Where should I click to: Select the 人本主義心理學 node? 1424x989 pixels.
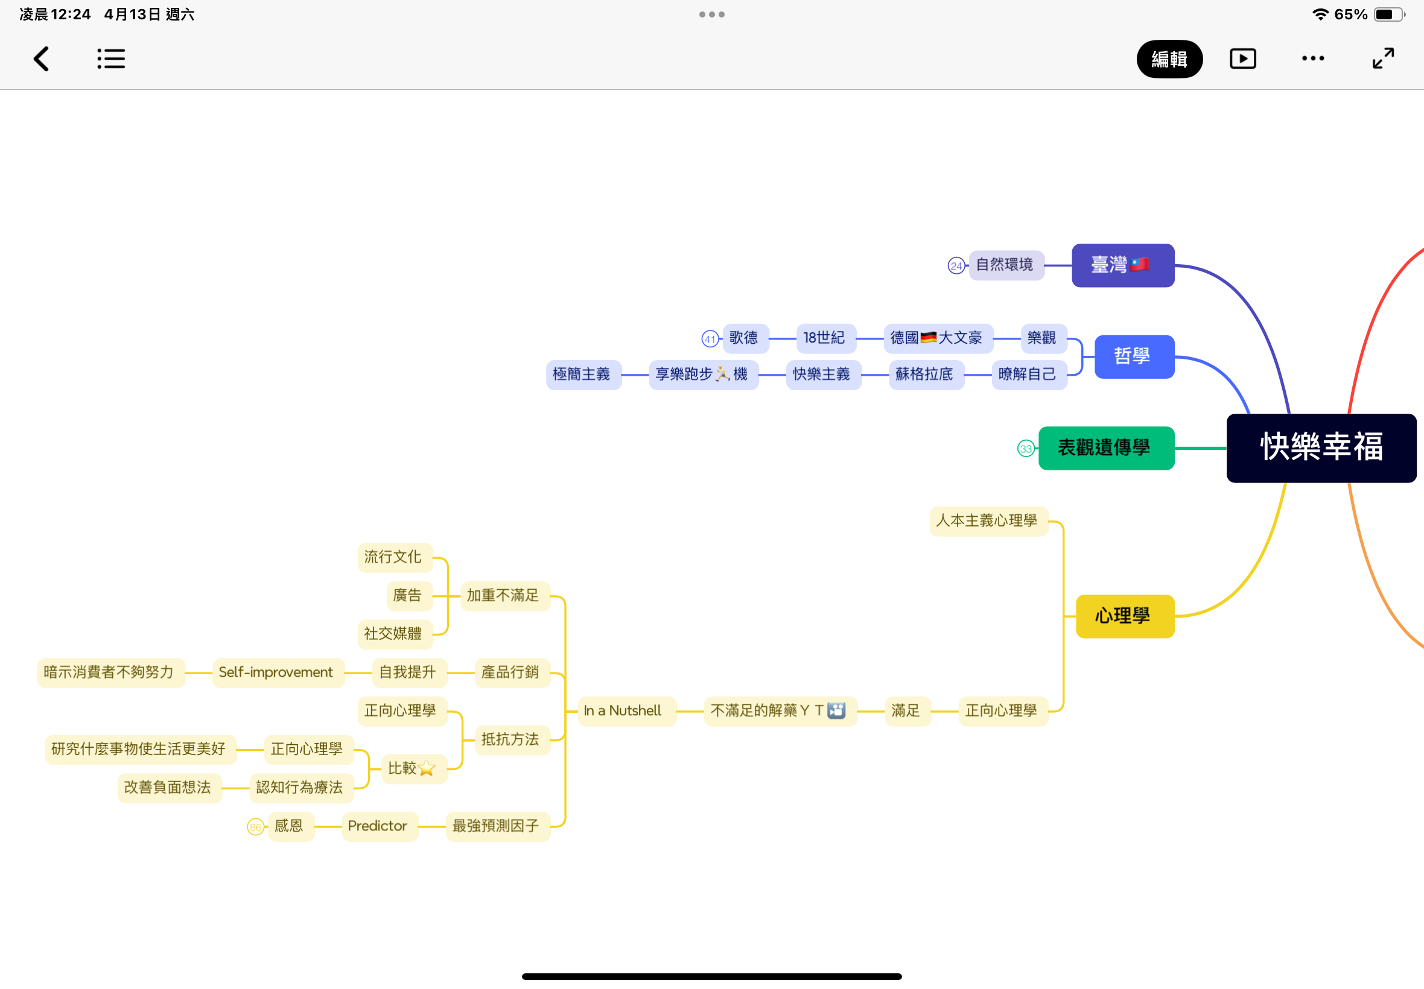pos(988,521)
